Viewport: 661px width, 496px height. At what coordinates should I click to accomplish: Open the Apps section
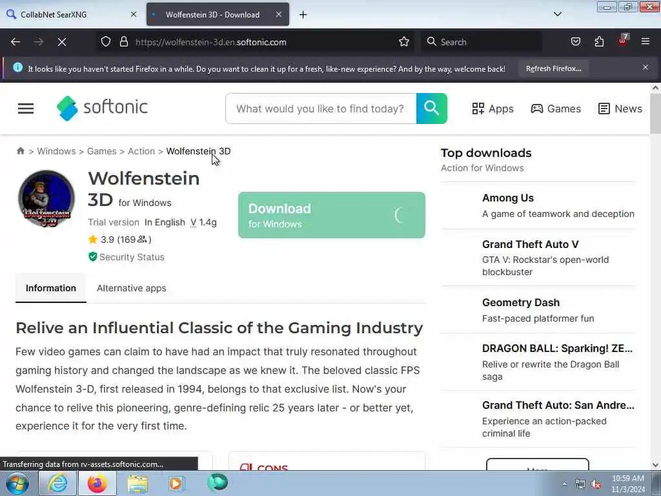[493, 108]
